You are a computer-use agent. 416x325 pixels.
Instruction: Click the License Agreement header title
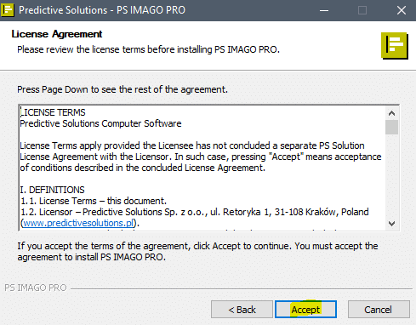(x=57, y=34)
